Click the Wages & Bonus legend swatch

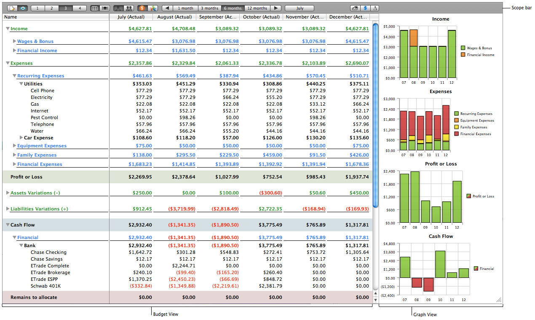tap(463, 48)
